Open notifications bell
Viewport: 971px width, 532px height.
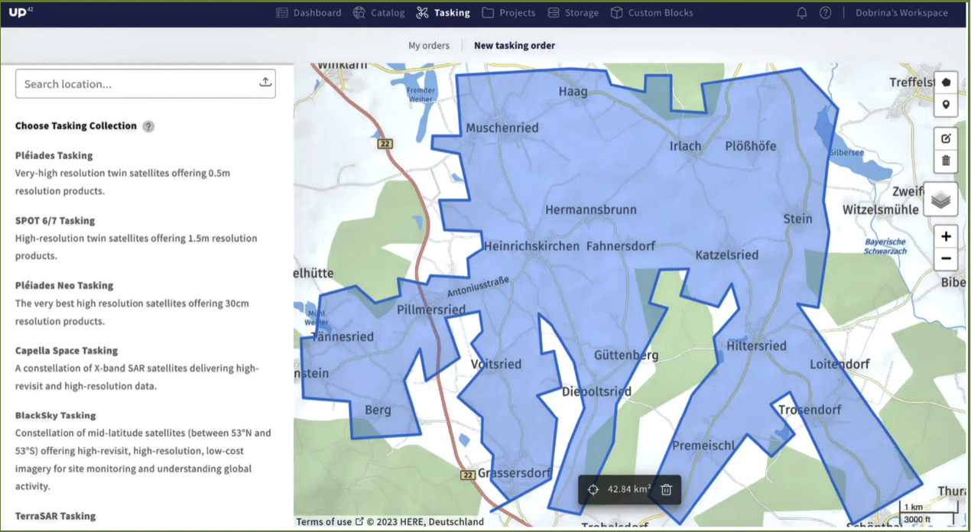coord(802,13)
